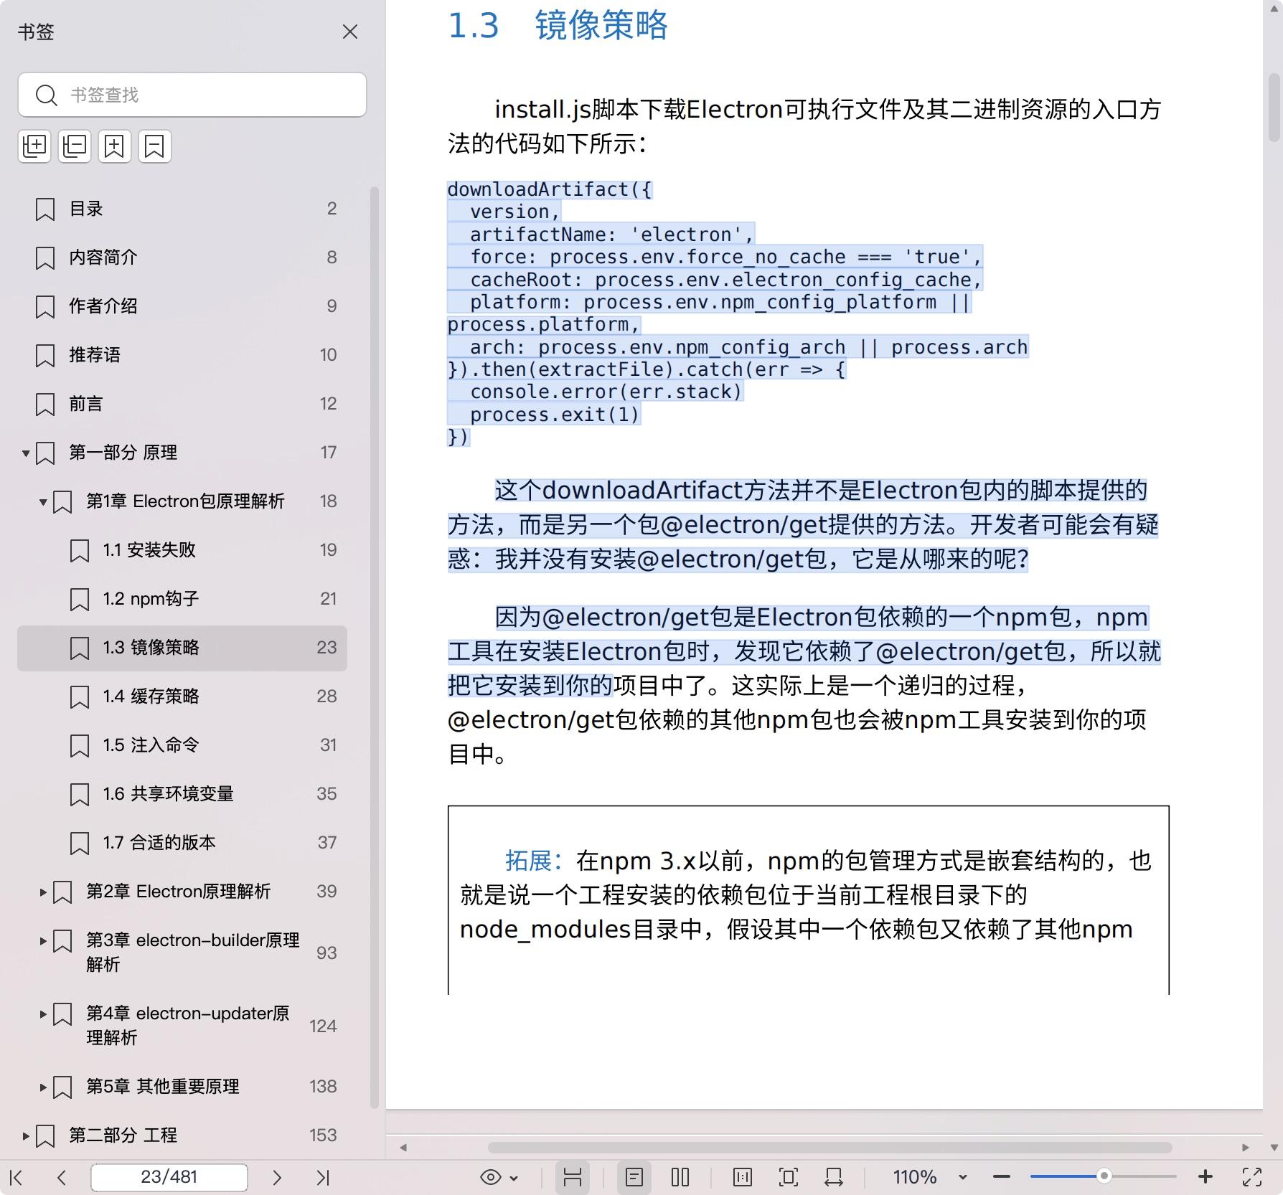Click the downloadArtifact({ code line
Viewport: 1283px width, 1195px height.
[549, 189]
